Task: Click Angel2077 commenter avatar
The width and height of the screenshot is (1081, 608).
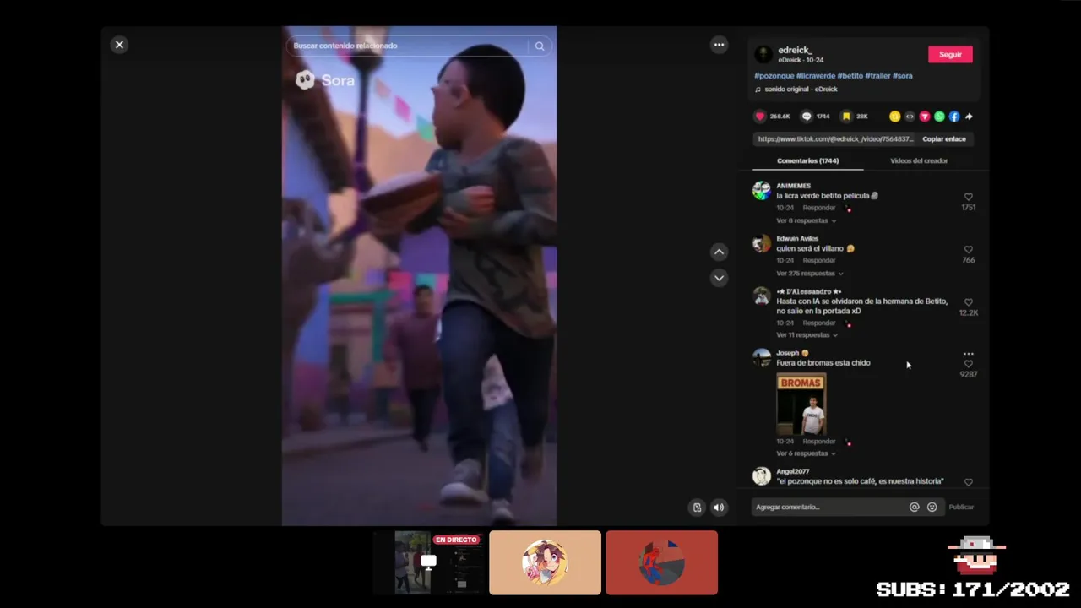Action: point(762,476)
